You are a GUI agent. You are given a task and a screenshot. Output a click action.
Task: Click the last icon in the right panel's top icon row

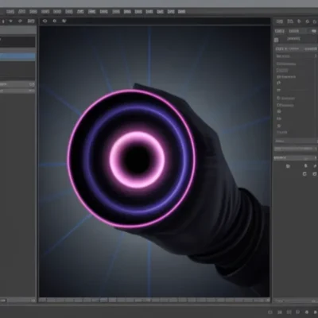click(x=316, y=21)
